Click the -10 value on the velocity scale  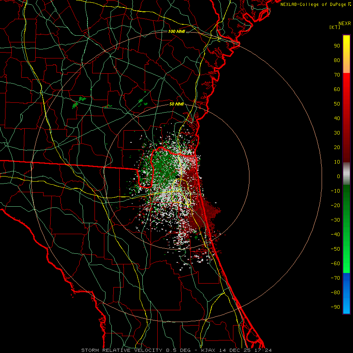point(335,191)
